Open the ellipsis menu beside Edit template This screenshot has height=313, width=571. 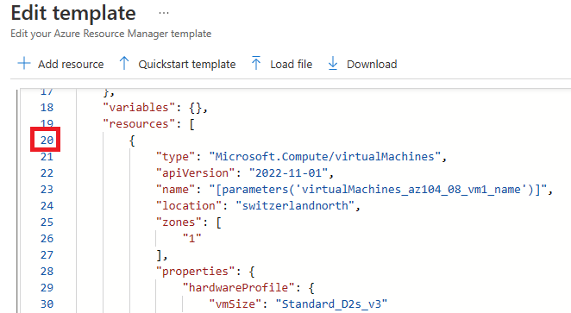tap(164, 13)
